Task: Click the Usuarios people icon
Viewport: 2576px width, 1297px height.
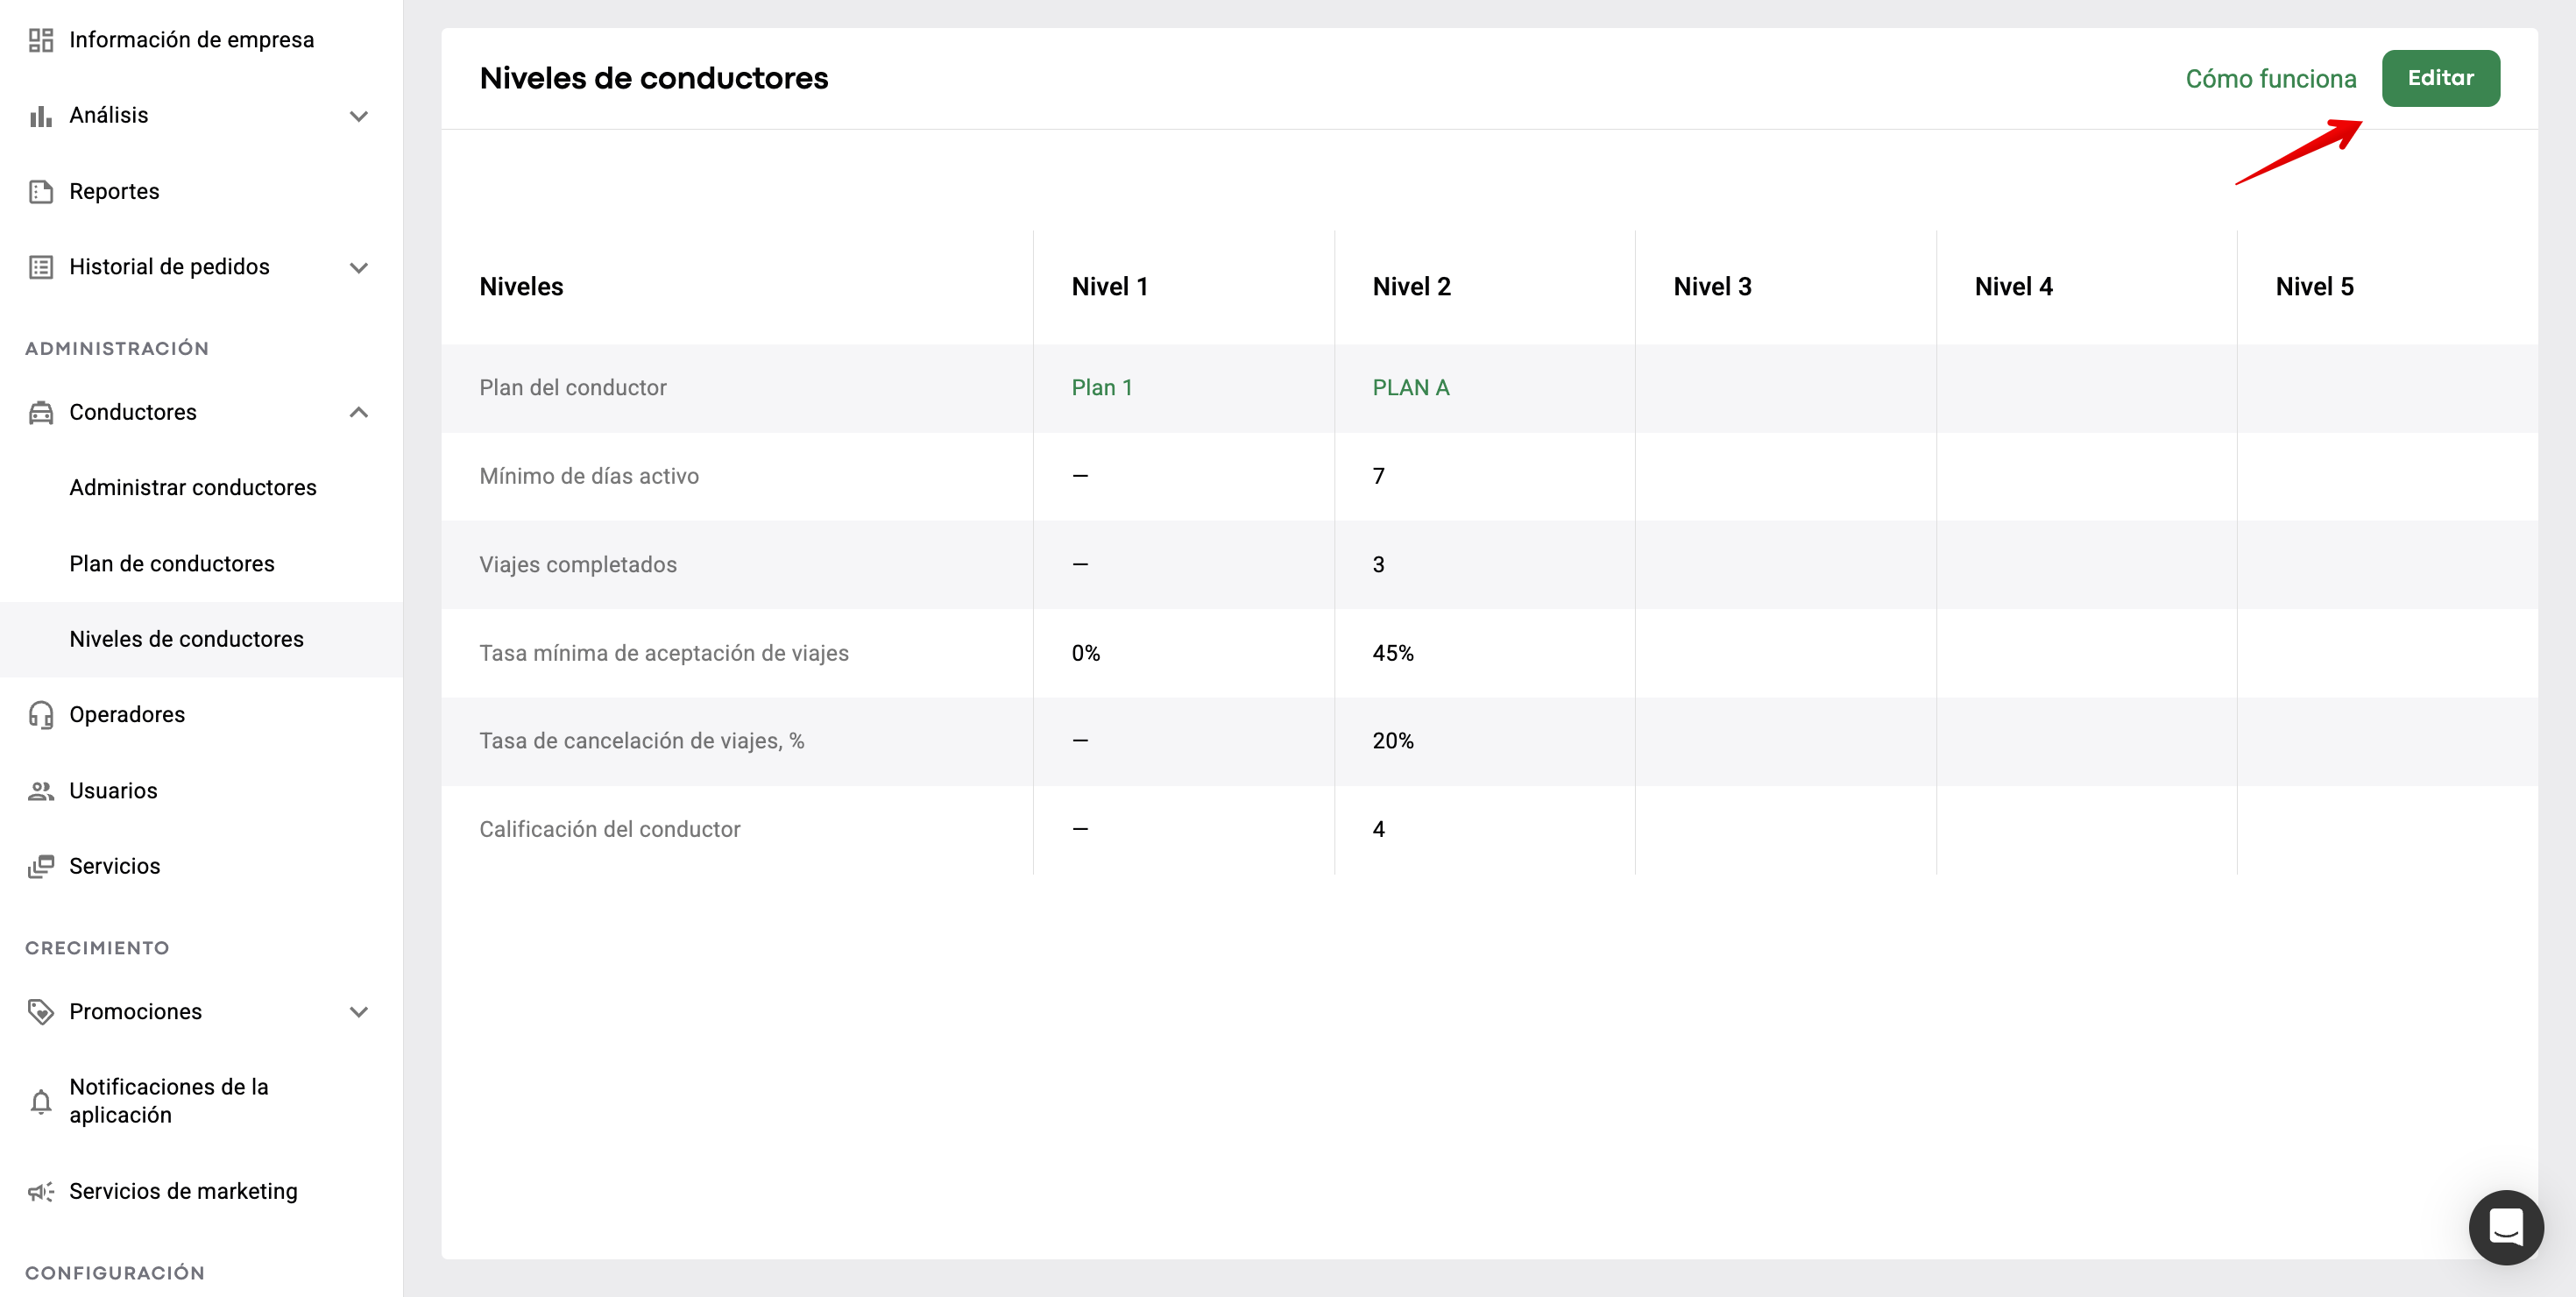Action: coord(41,791)
